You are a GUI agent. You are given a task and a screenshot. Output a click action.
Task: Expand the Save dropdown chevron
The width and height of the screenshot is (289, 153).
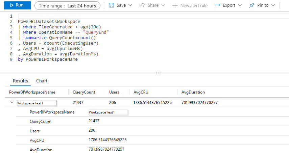pyautogui.click(x=130, y=5)
